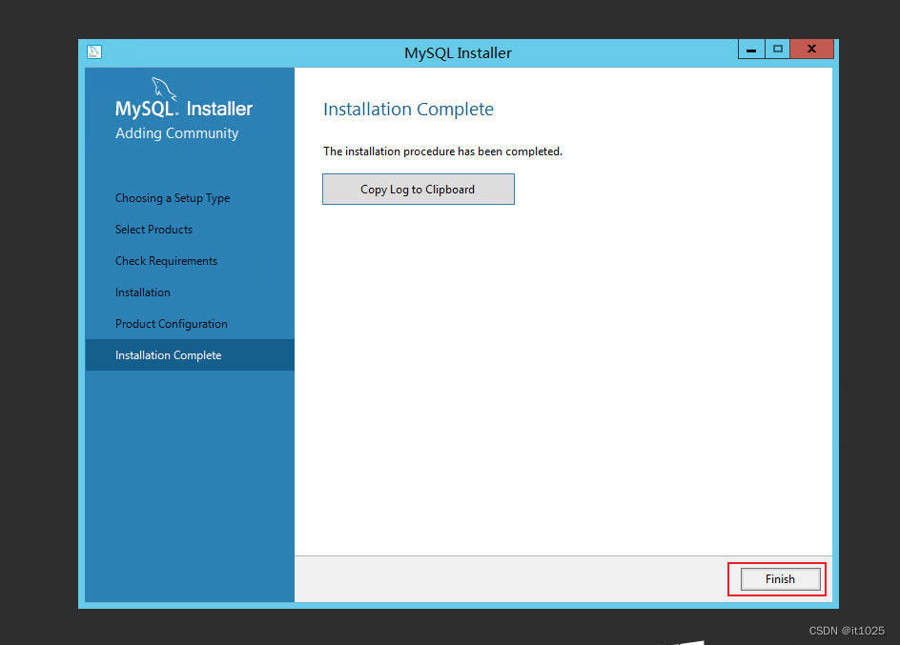Close the MySQL Installer window
This screenshot has height=645, width=900.
pyautogui.click(x=811, y=50)
